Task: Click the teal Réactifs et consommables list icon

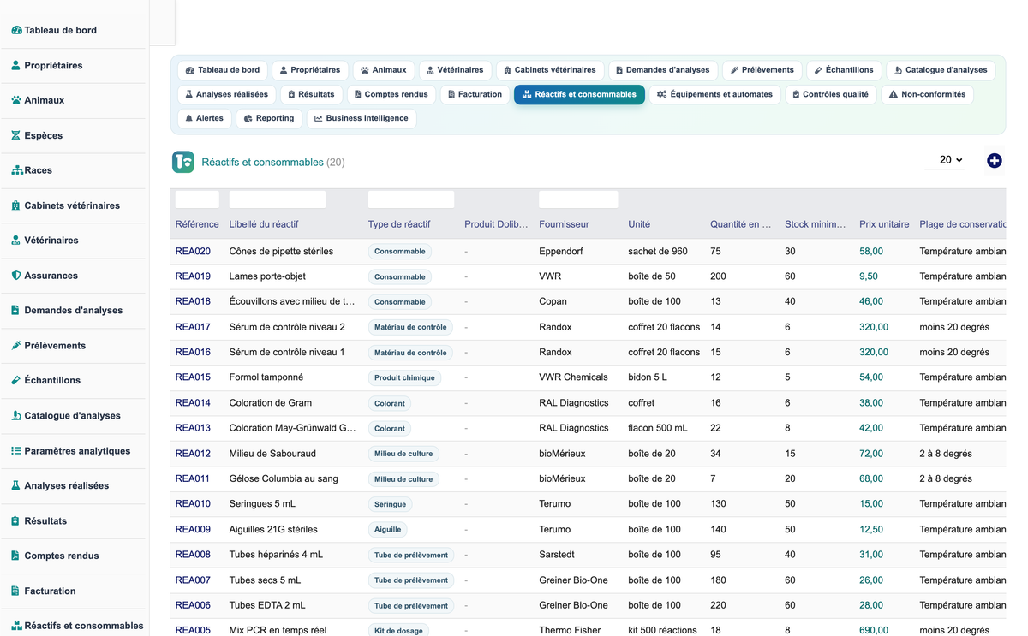Action: click(183, 162)
